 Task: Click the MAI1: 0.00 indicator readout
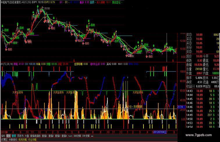click(123, 64)
